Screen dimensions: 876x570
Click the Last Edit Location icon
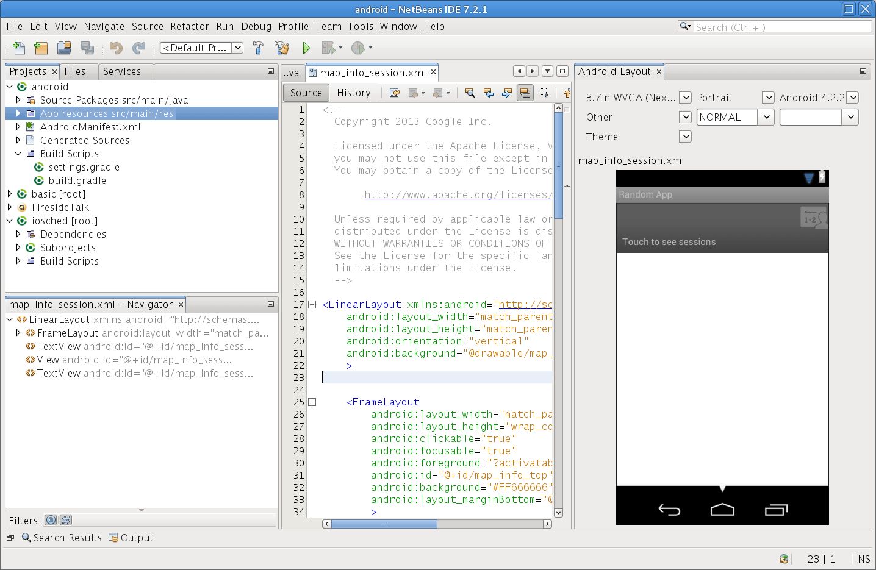[394, 93]
